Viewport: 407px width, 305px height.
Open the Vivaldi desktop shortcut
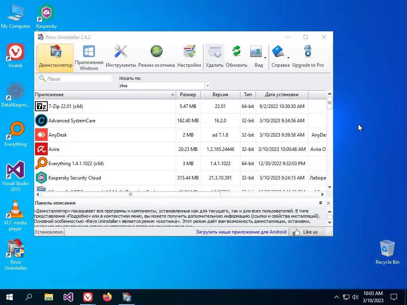pyautogui.click(x=16, y=55)
